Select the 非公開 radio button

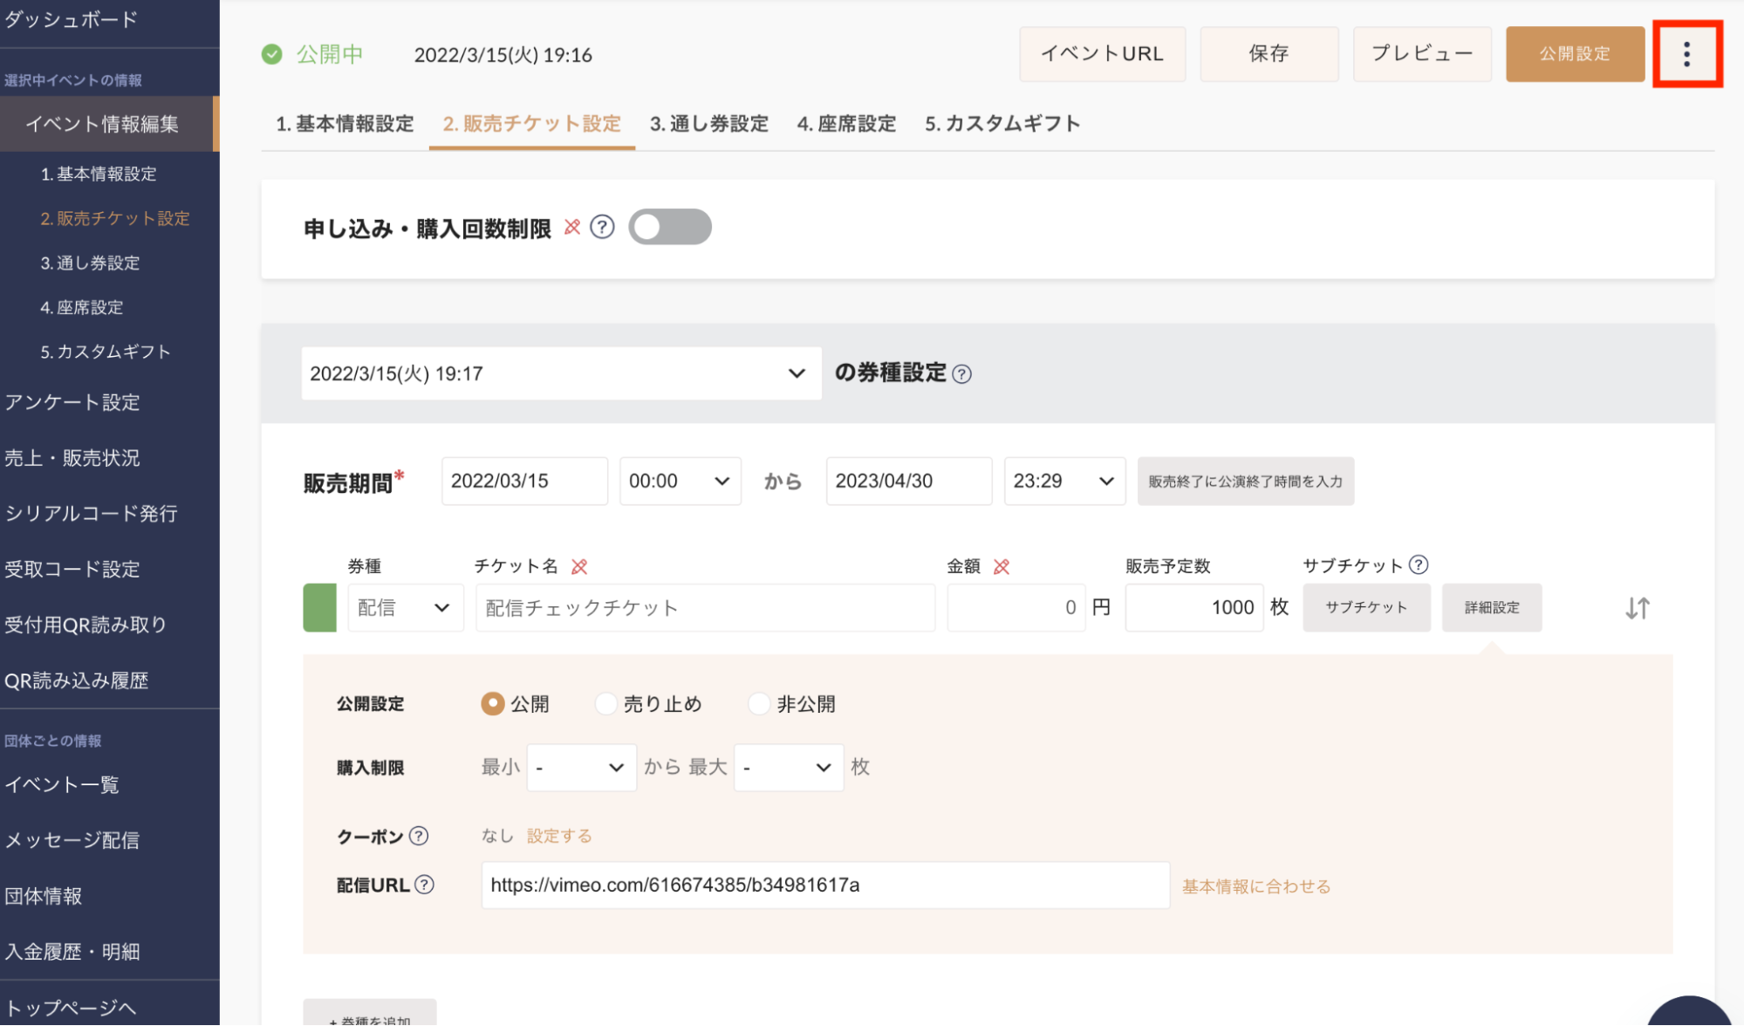(759, 703)
